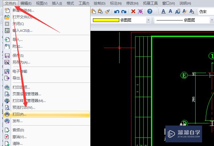Open the 格式 menu
The height and width of the screenshot is (146, 214).
70,3
